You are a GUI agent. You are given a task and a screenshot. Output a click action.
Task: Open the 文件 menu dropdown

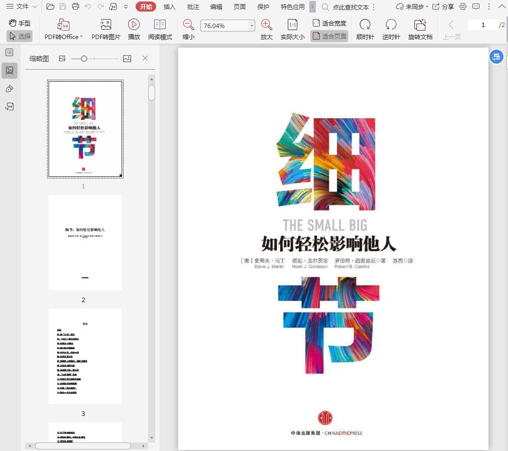click(x=22, y=7)
